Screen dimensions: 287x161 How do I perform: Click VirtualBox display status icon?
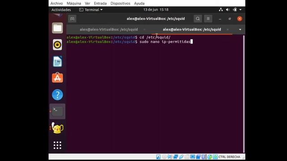(192, 157)
